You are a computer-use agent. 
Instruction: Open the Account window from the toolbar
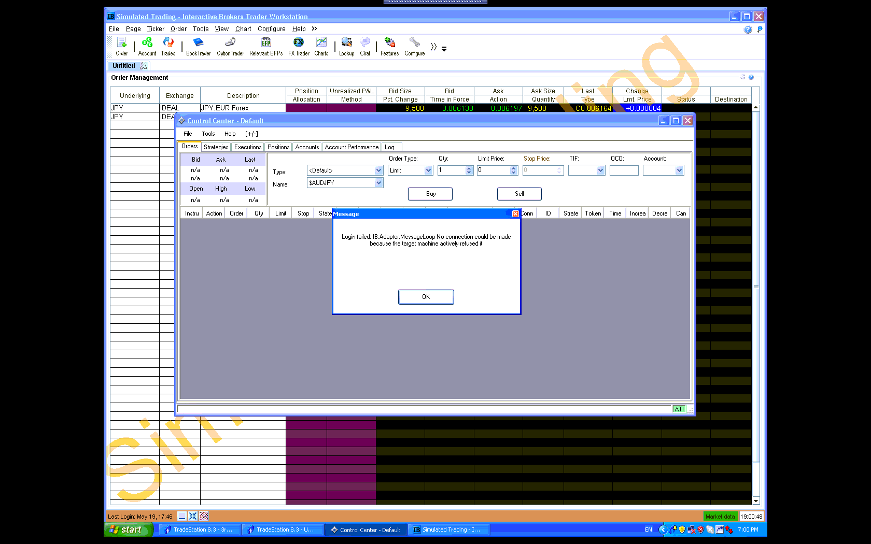pyautogui.click(x=147, y=46)
